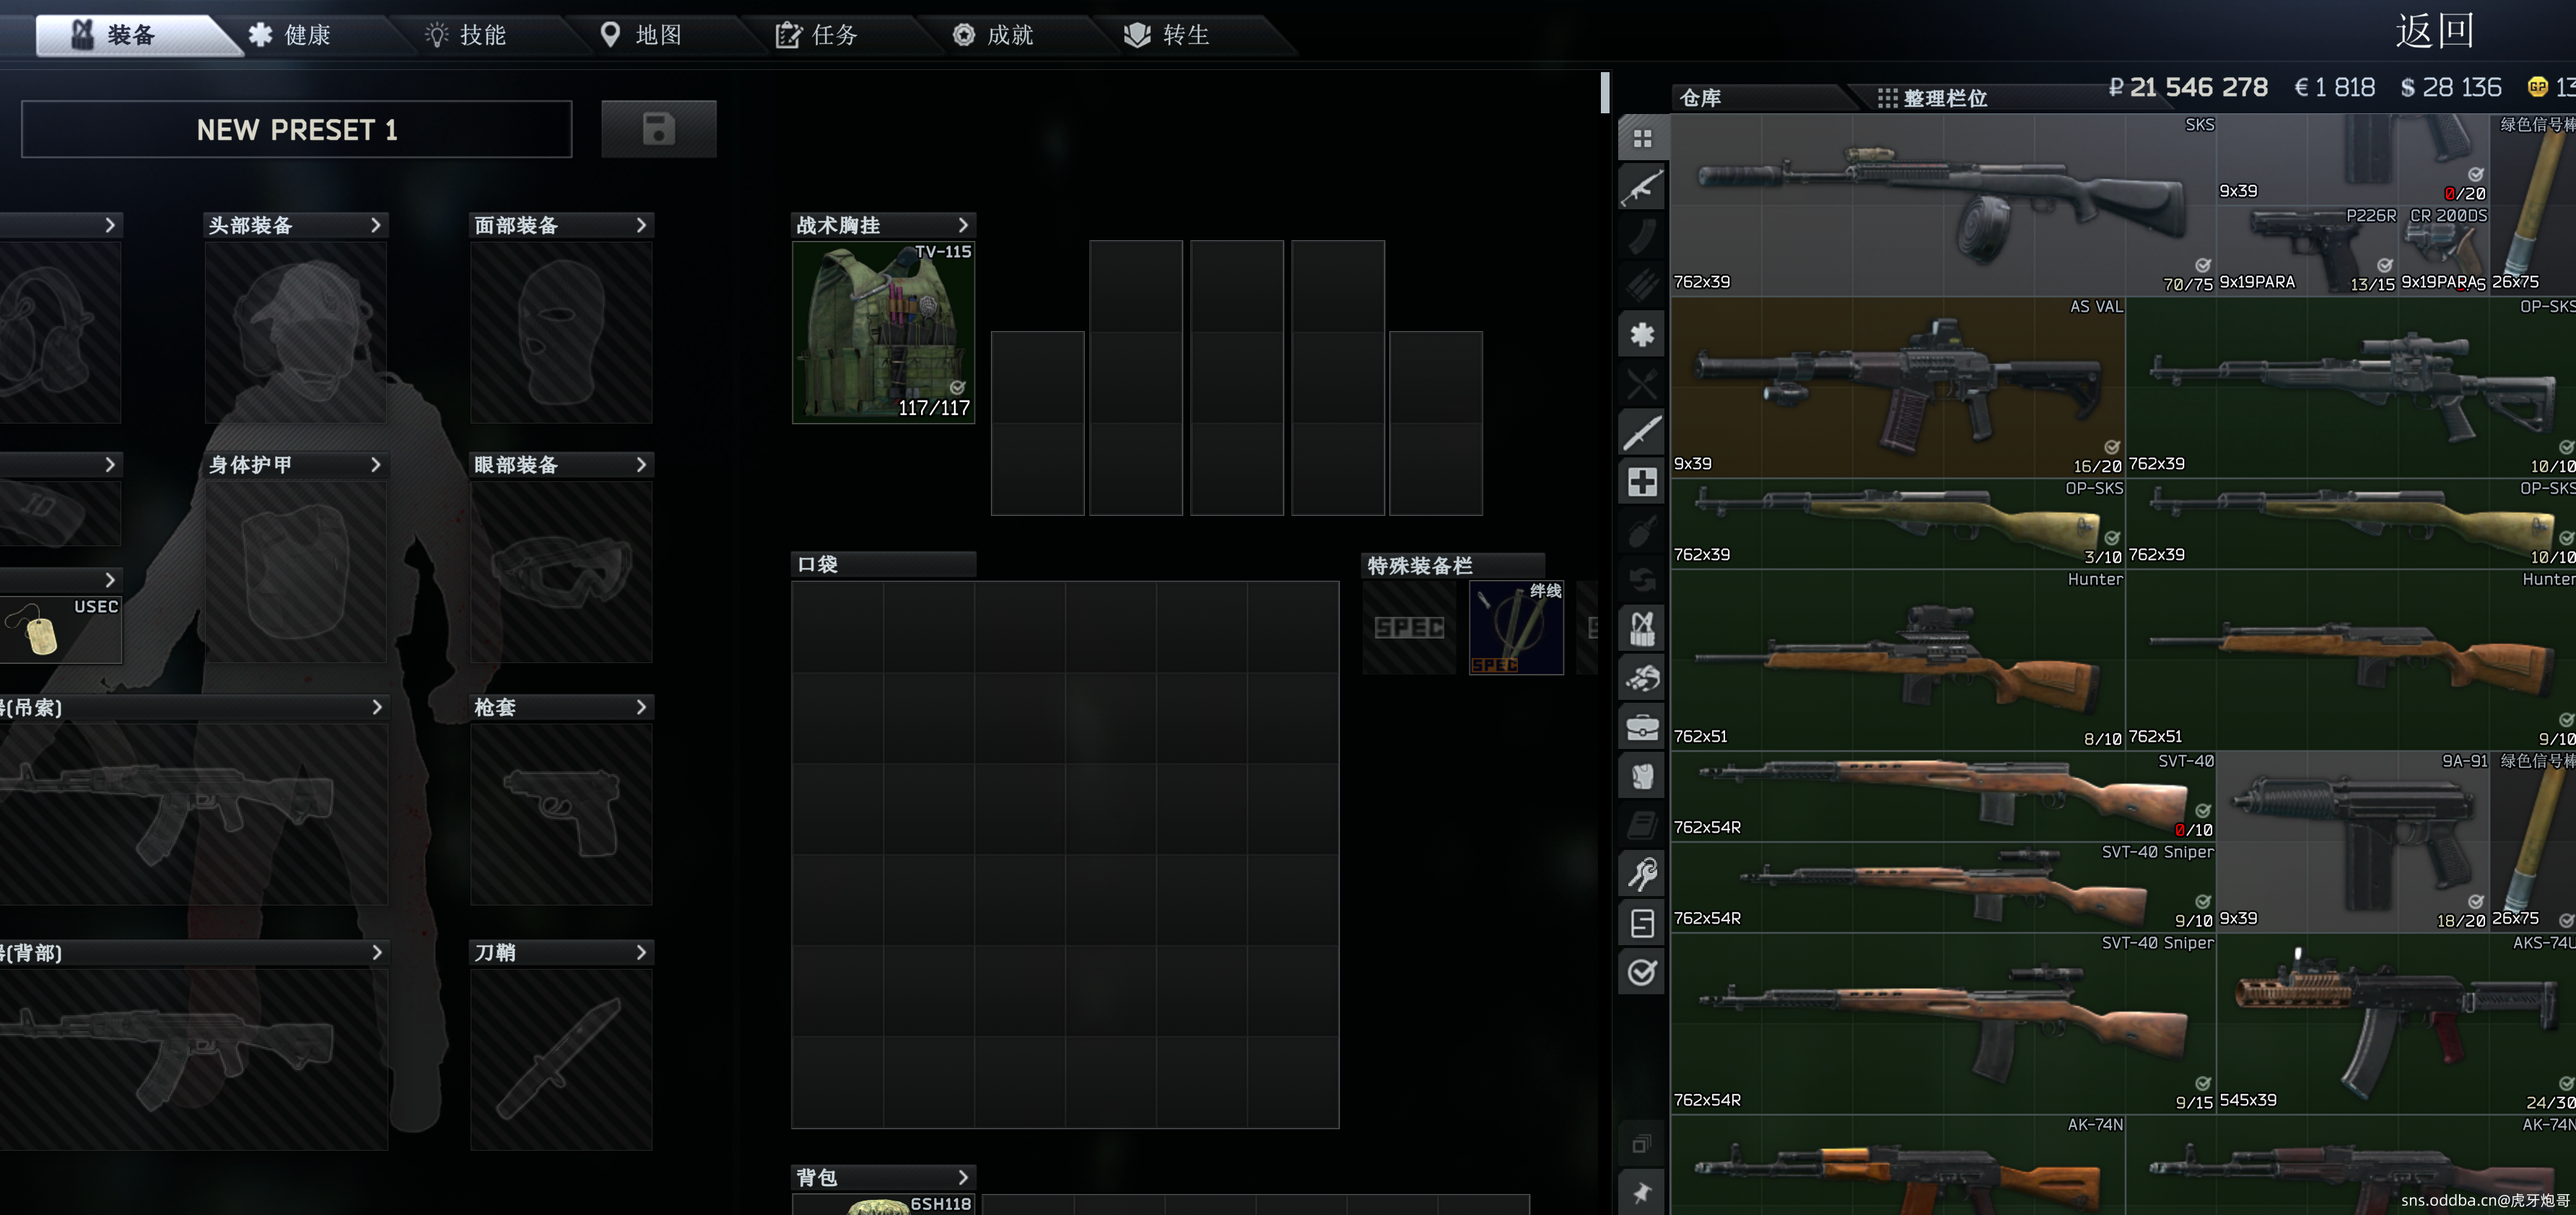2576x1215 pixels.
Task: Select the keys filter icon
Action: 1641,873
